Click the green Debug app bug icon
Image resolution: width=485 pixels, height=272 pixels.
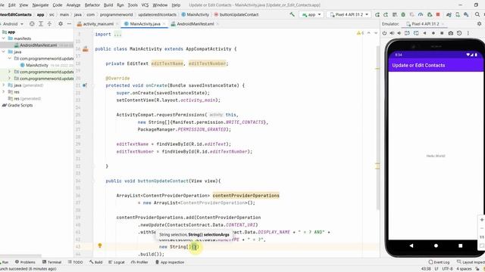click(403, 14)
